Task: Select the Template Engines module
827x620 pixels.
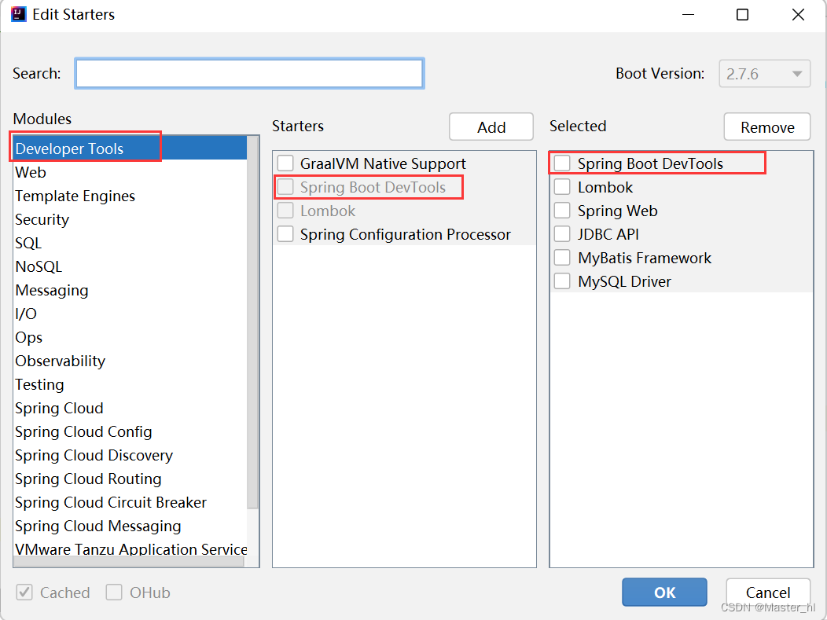Action: 130,196
